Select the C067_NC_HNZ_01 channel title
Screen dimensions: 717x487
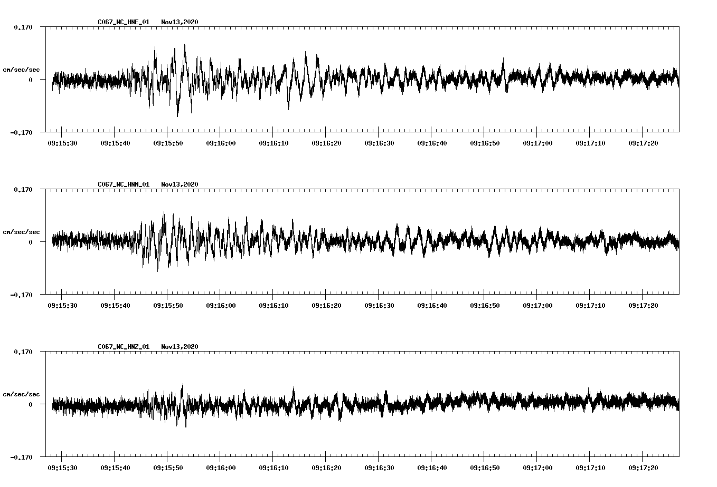point(122,347)
